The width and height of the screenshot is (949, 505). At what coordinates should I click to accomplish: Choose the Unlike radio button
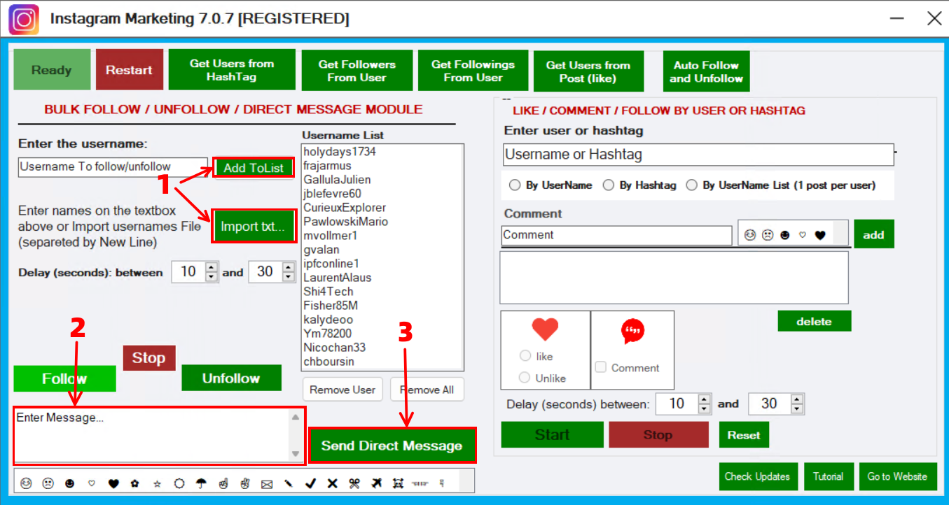click(525, 378)
